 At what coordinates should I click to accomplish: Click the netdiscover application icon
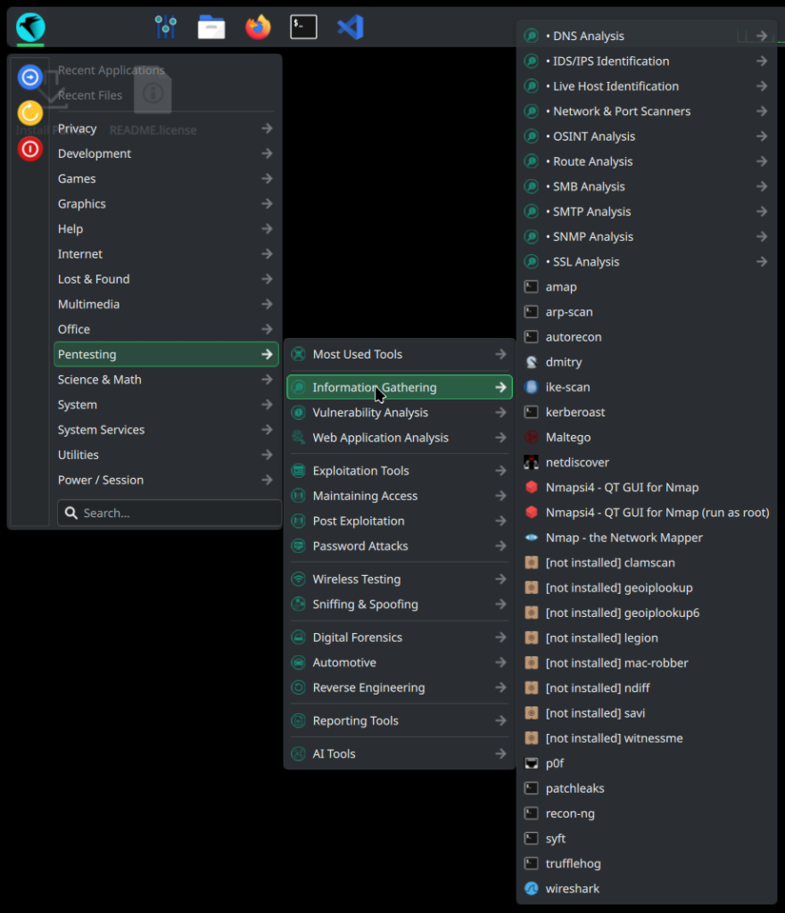click(531, 463)
